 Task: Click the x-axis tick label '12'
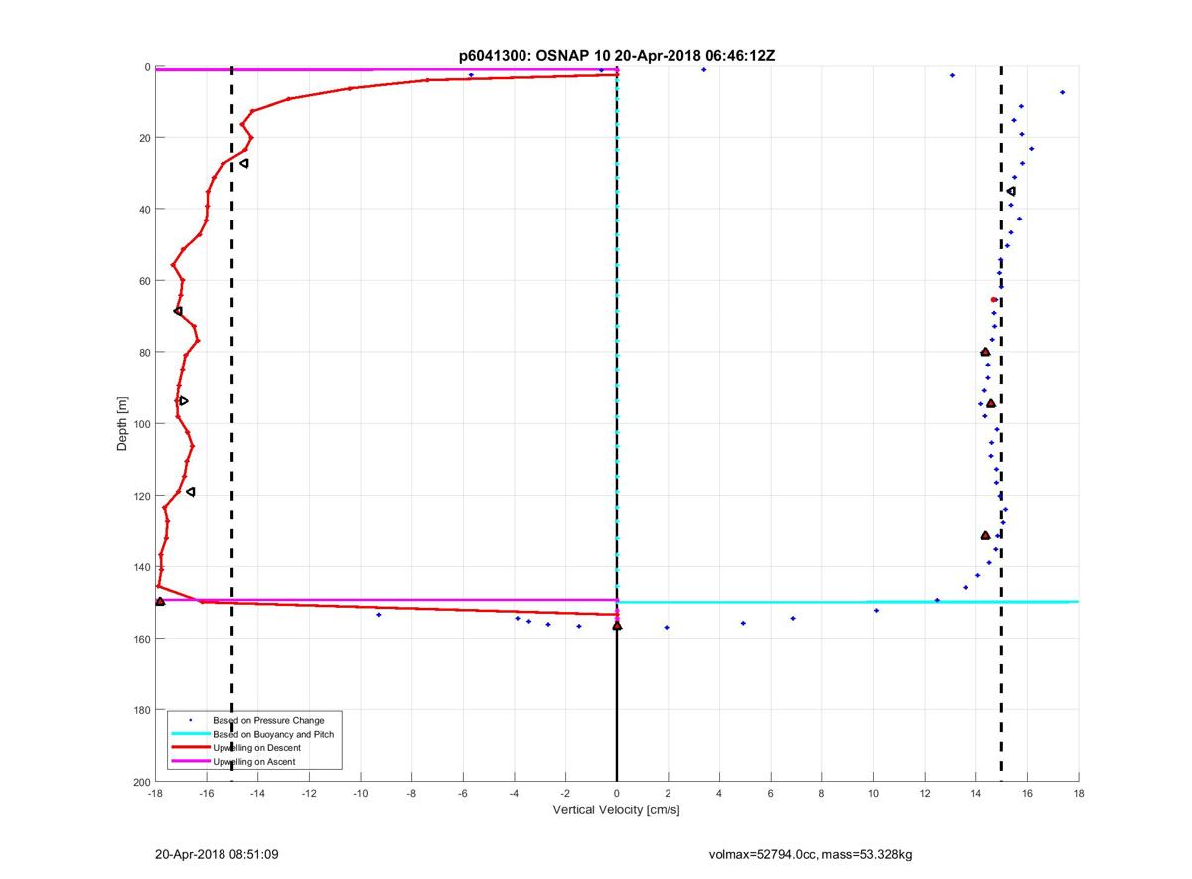[925, 794]
